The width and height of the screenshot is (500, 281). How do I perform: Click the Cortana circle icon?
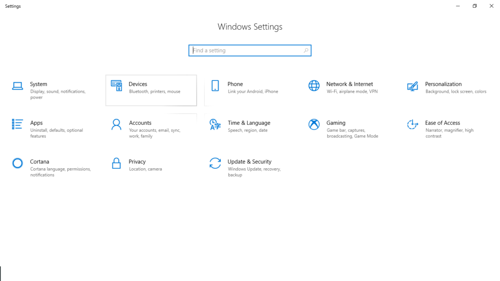[18, 163]
